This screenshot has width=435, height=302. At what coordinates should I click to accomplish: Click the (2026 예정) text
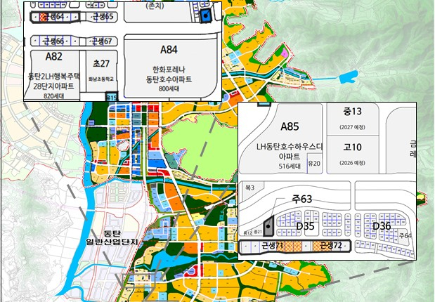(x=352, y=163)
